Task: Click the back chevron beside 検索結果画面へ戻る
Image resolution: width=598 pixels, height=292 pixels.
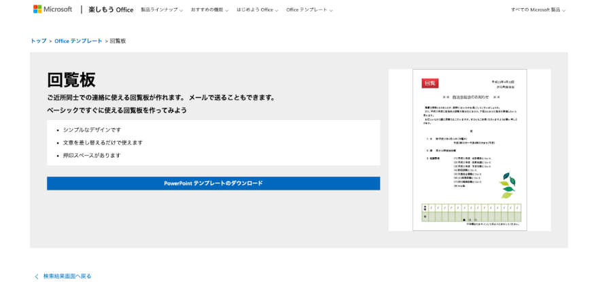Action: (x=37, y=276)
